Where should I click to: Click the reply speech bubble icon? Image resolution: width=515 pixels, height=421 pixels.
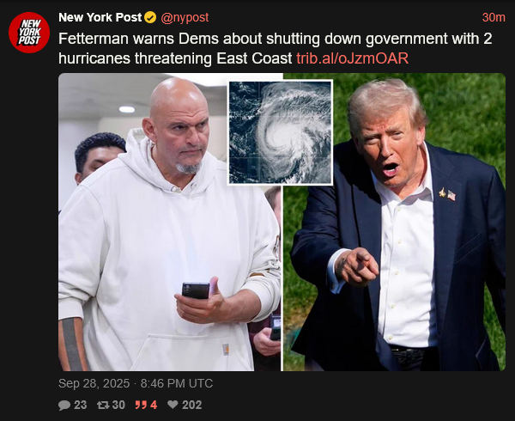64,405
